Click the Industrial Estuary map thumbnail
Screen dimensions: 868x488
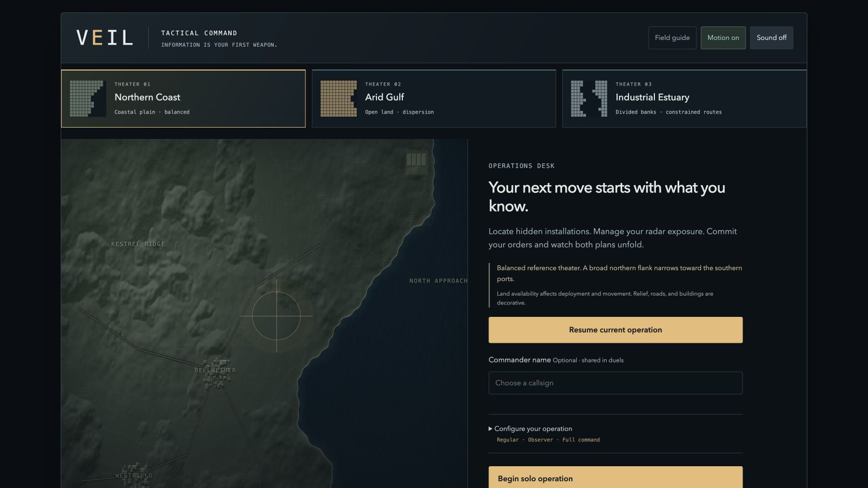(x=589, y=99)
